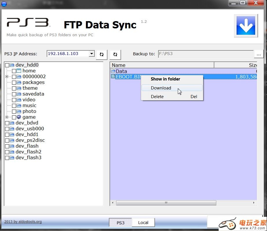This screenshot has height=231, width=267.
Task: Click the second refresh icon before Backup to
Action: [115, 54]
